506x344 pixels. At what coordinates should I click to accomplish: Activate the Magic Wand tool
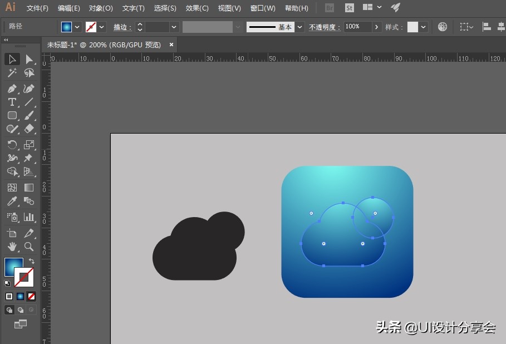[12, 73]
